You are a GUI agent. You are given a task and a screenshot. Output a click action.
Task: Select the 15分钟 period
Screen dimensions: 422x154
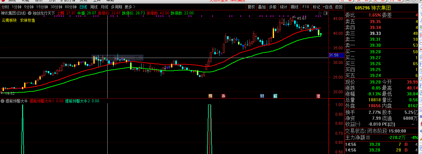point(42,7)
